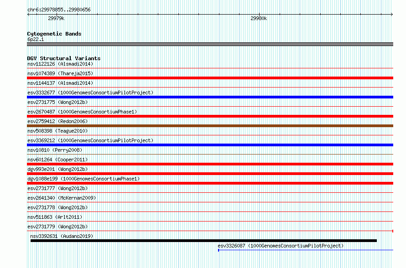Click the 29979k ruler label
Screen dimensions: 406x268
click(56, 18)
